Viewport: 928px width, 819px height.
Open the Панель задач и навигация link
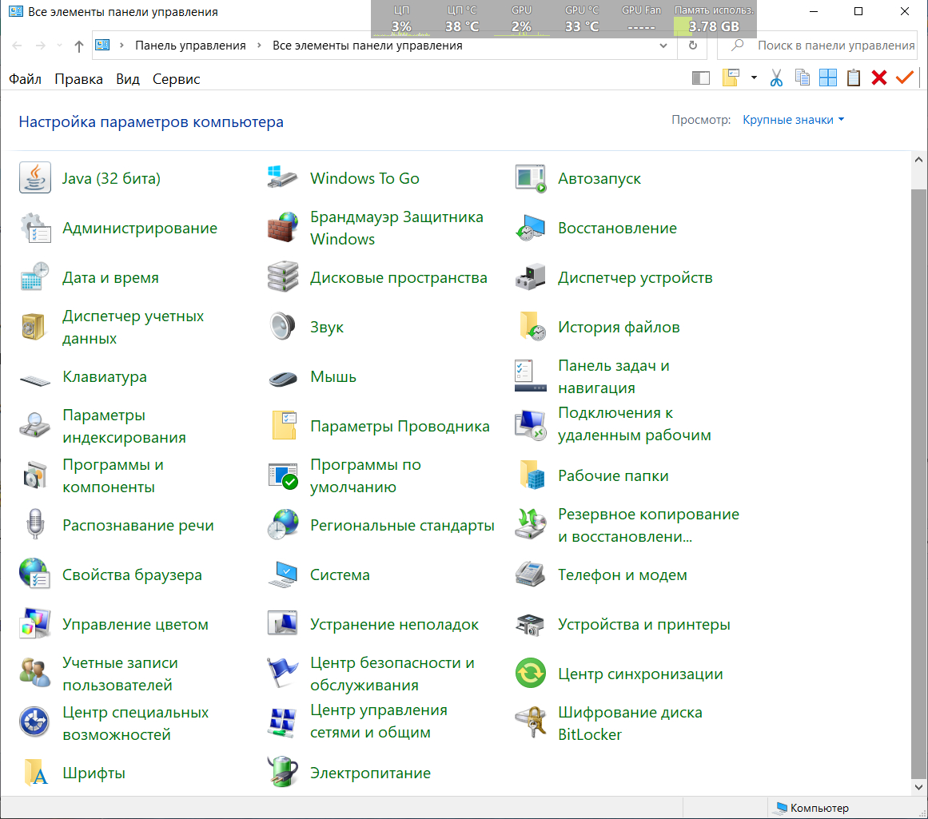coord(614,377)
